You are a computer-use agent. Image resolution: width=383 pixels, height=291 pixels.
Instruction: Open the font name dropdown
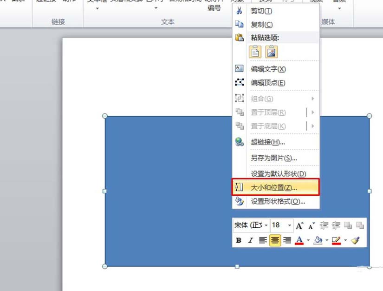click(x=266, y=225)
